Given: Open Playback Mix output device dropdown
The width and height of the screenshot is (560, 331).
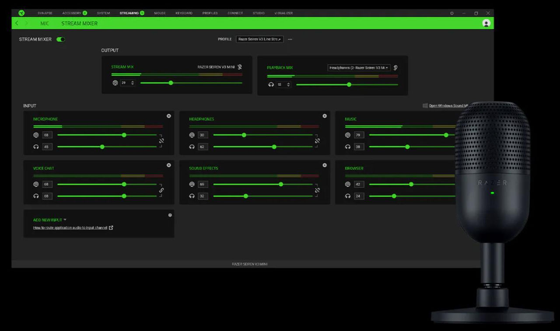Looking at the screenshot, I should [x=359, y=68].
